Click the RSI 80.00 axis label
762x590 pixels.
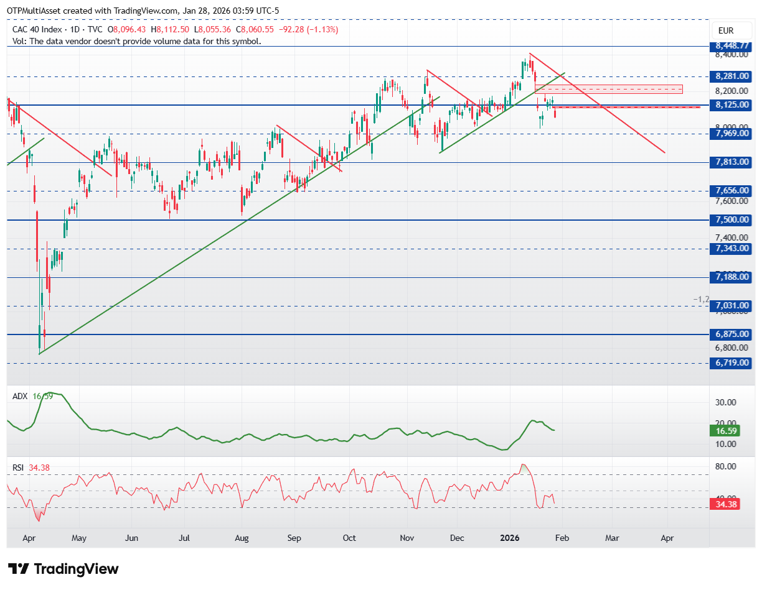pyautogui.click(x=727, y=466)
